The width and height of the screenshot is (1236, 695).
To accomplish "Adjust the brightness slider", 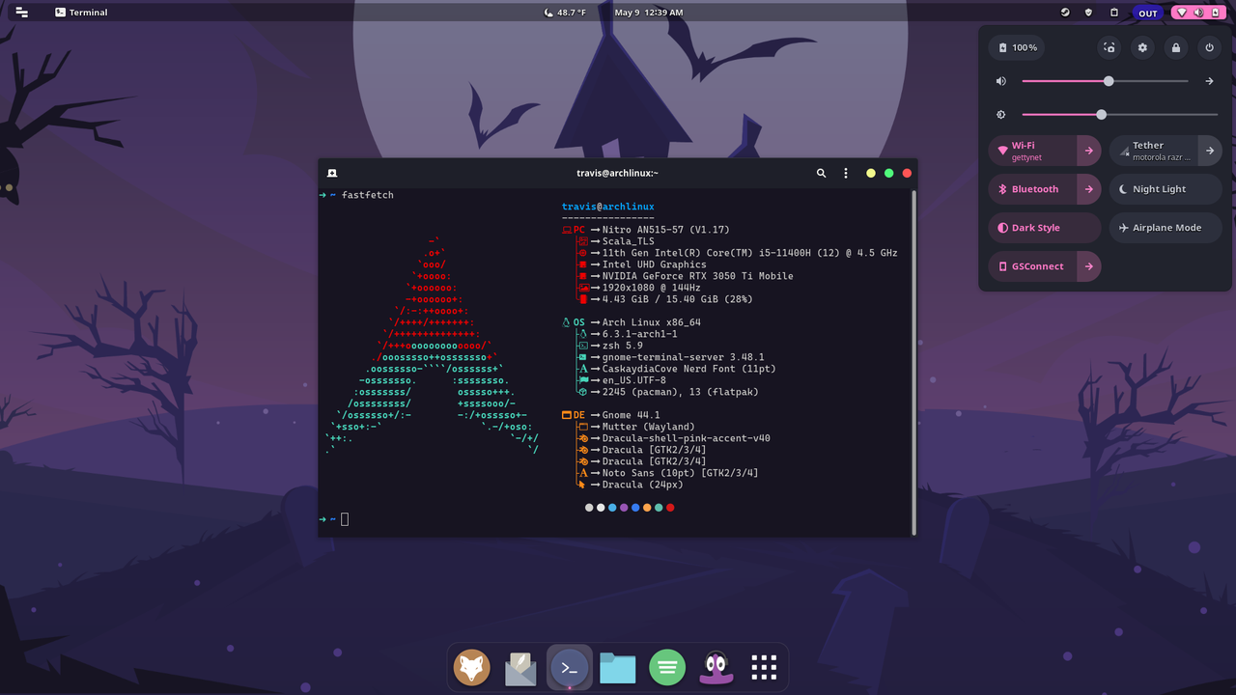I will click(x=1119, y=115).
